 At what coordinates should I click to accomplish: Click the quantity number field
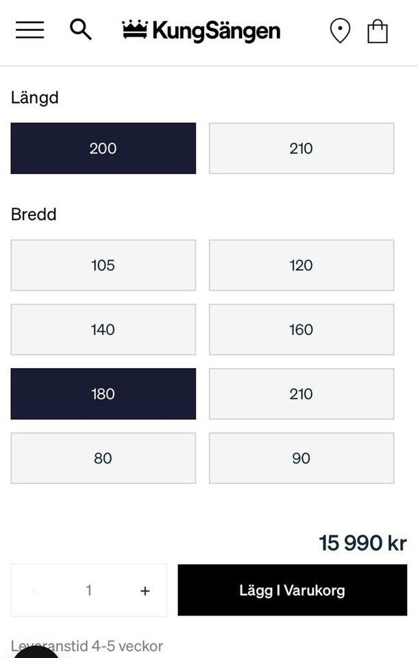88,591
